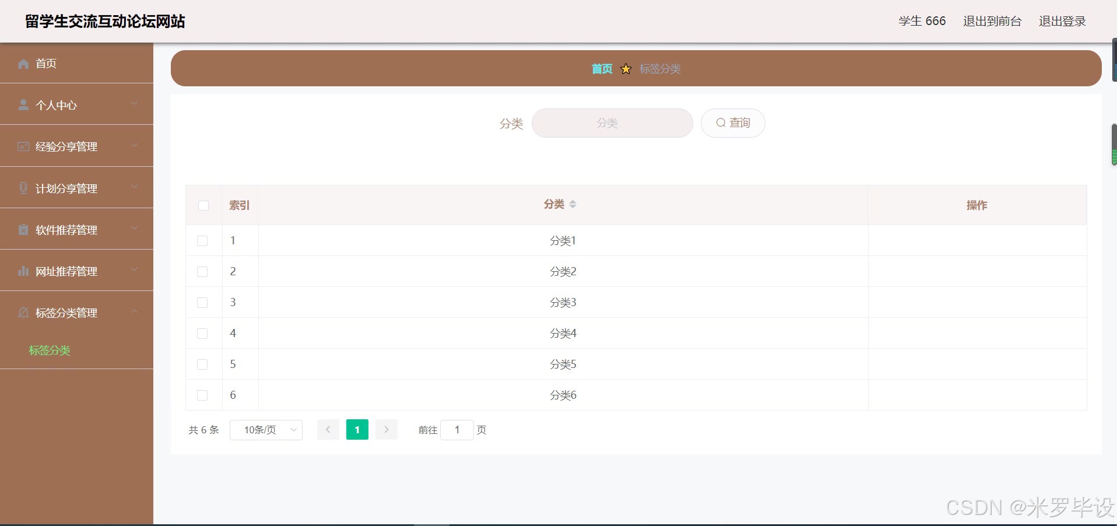Viewport: 1117px width, 526px height.
Task: Expand 经验分享管理 chevron
Action: (135, 145)
